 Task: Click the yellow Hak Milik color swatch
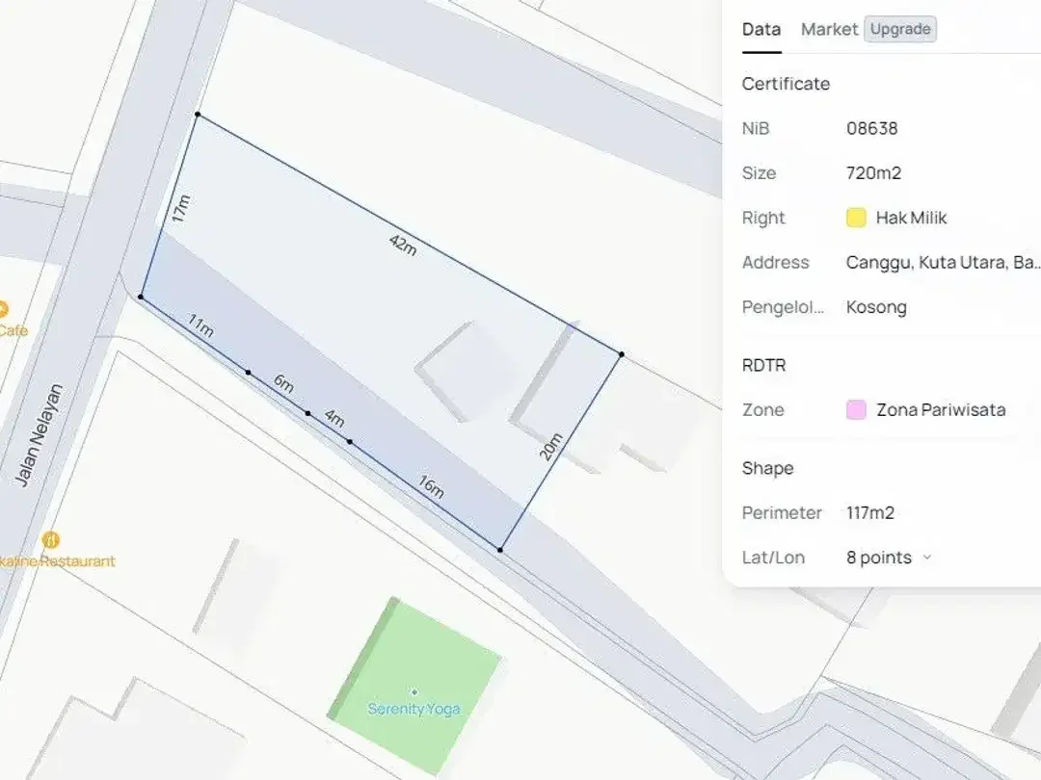tap(856, 218)
